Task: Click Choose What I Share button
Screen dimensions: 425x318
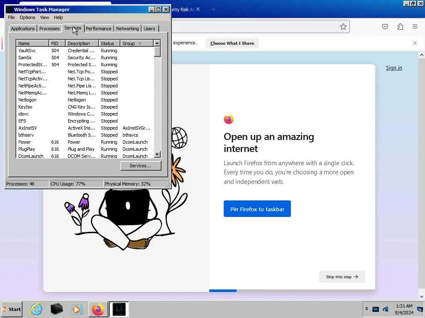Action: pos(232,43)
